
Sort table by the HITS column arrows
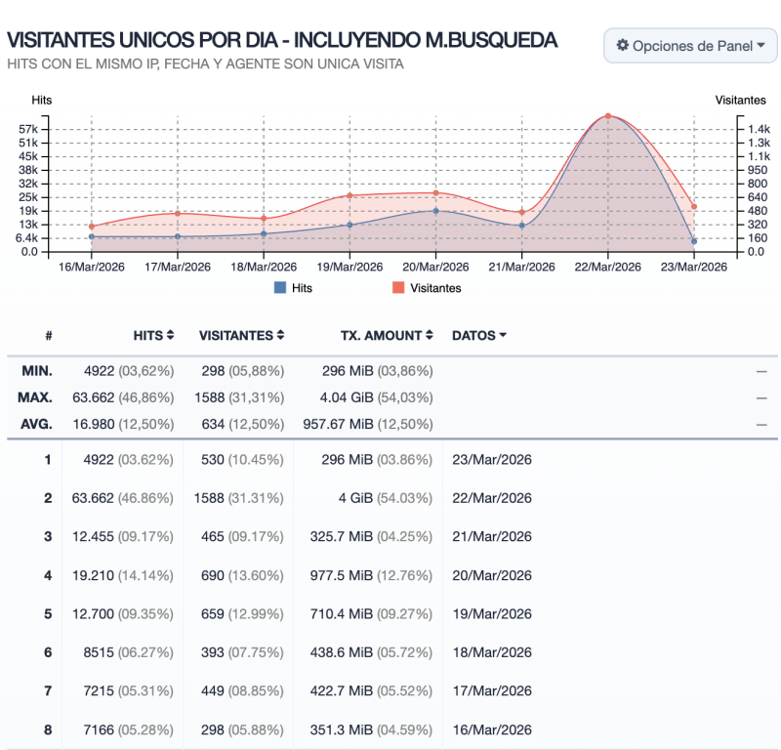click(170, 335)
